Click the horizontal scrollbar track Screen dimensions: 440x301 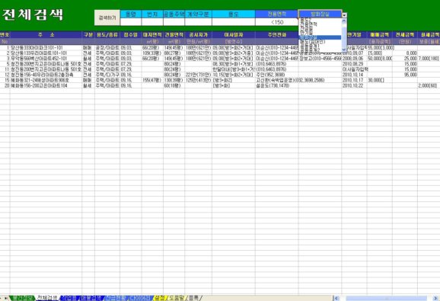point(386,298)
